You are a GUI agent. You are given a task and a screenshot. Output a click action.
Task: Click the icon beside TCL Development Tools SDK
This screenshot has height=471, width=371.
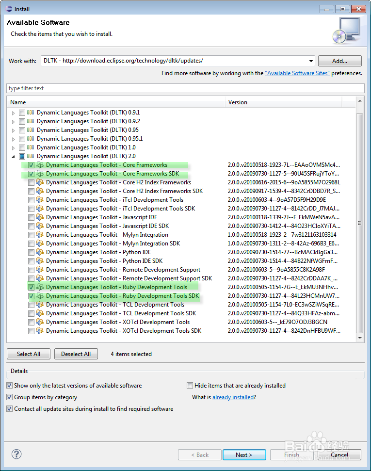pos(40,313)
